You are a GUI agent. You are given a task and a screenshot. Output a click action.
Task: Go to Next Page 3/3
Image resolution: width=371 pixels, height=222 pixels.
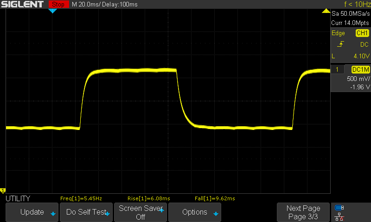303,212
